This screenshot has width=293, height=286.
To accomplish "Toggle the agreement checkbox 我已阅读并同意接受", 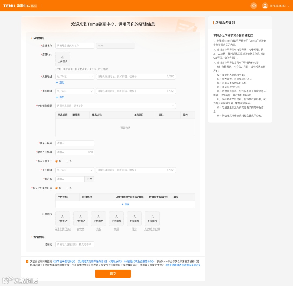I will [27, 262].
